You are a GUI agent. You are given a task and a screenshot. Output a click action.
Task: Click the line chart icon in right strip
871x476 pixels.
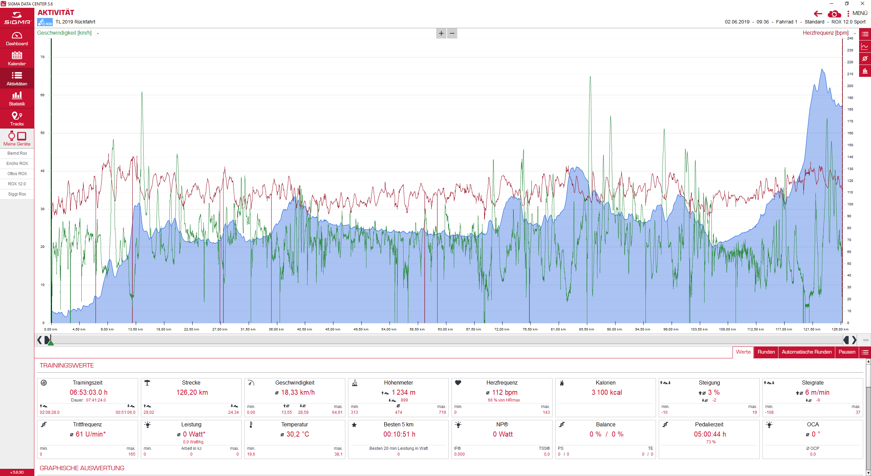[865, 46]
